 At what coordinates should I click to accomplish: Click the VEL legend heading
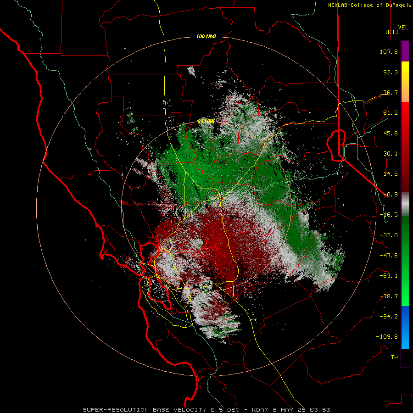coord(403,28)
